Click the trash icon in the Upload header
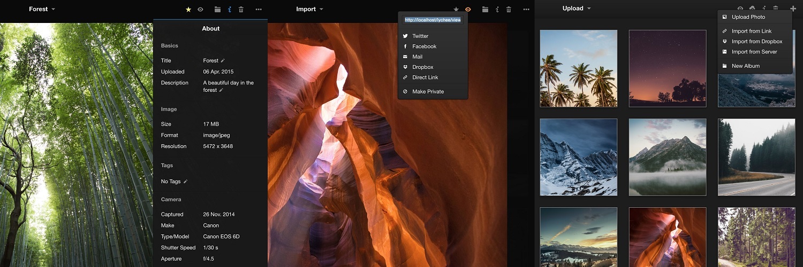Image resolution: width=803 pixels, height=267 pixels. point(776,9)
